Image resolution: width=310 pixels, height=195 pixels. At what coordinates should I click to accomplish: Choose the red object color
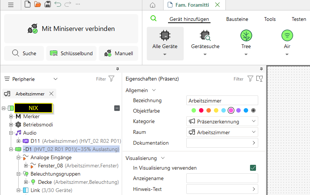click(201, 110)
